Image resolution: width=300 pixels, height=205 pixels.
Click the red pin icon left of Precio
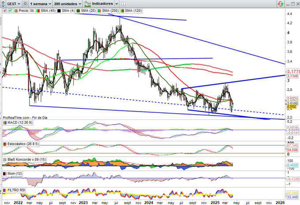tap(5, 11)
